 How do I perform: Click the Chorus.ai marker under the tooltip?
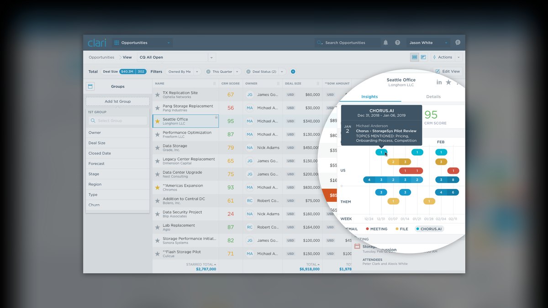pyautogui.click(x=381, y=152)
